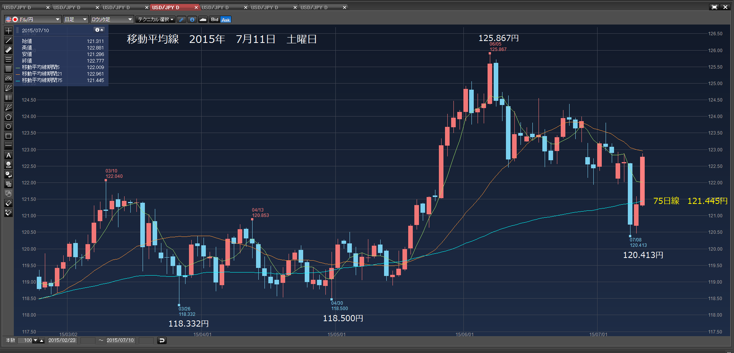Open the 日足 timeframe dropdown
The height and width of the screenshot is (353, 734).
coord(76,20)
